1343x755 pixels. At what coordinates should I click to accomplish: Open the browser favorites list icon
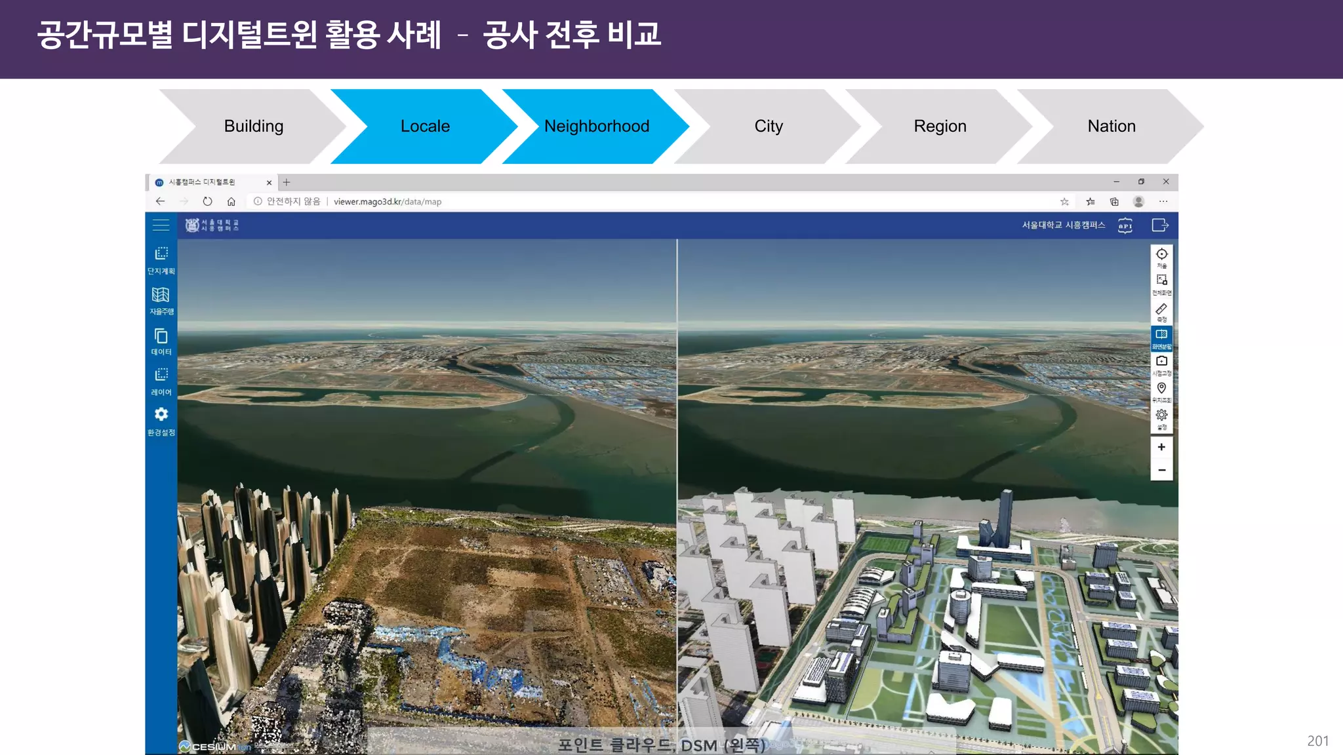tap(1090, 202)
